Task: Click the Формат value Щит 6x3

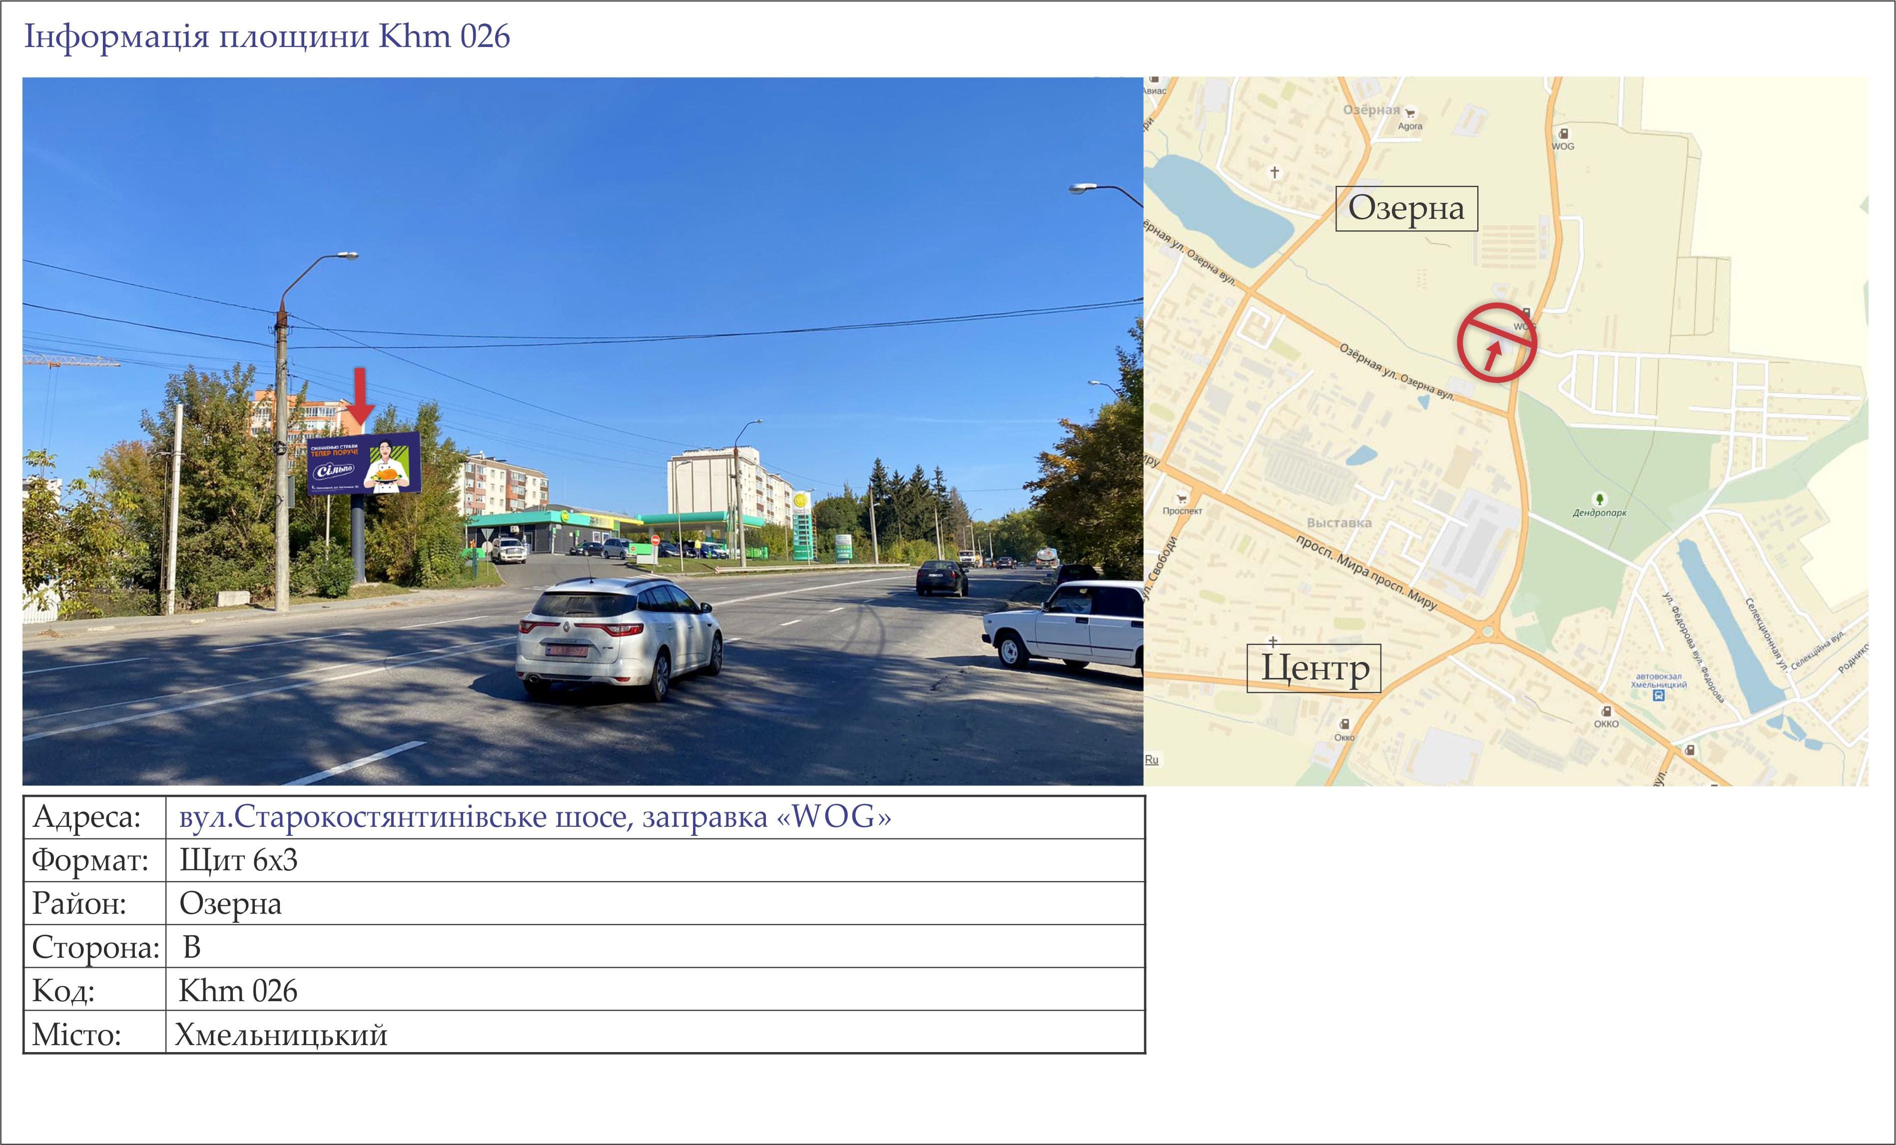Action: pyautogui.click(x=238, y=860)
